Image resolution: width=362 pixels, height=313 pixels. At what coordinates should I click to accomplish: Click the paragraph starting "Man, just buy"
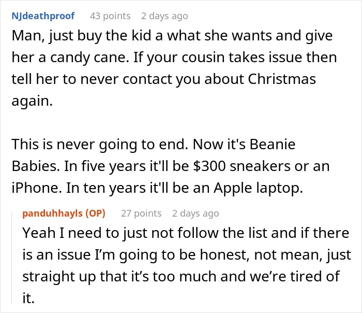pos(174,68)
